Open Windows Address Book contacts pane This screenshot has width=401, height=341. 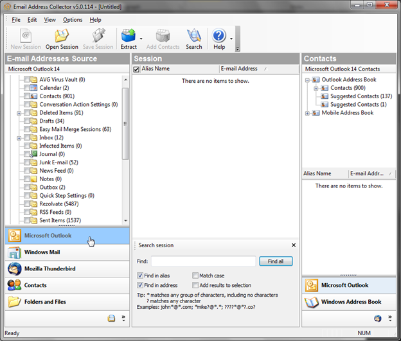(x=350, y=302)
